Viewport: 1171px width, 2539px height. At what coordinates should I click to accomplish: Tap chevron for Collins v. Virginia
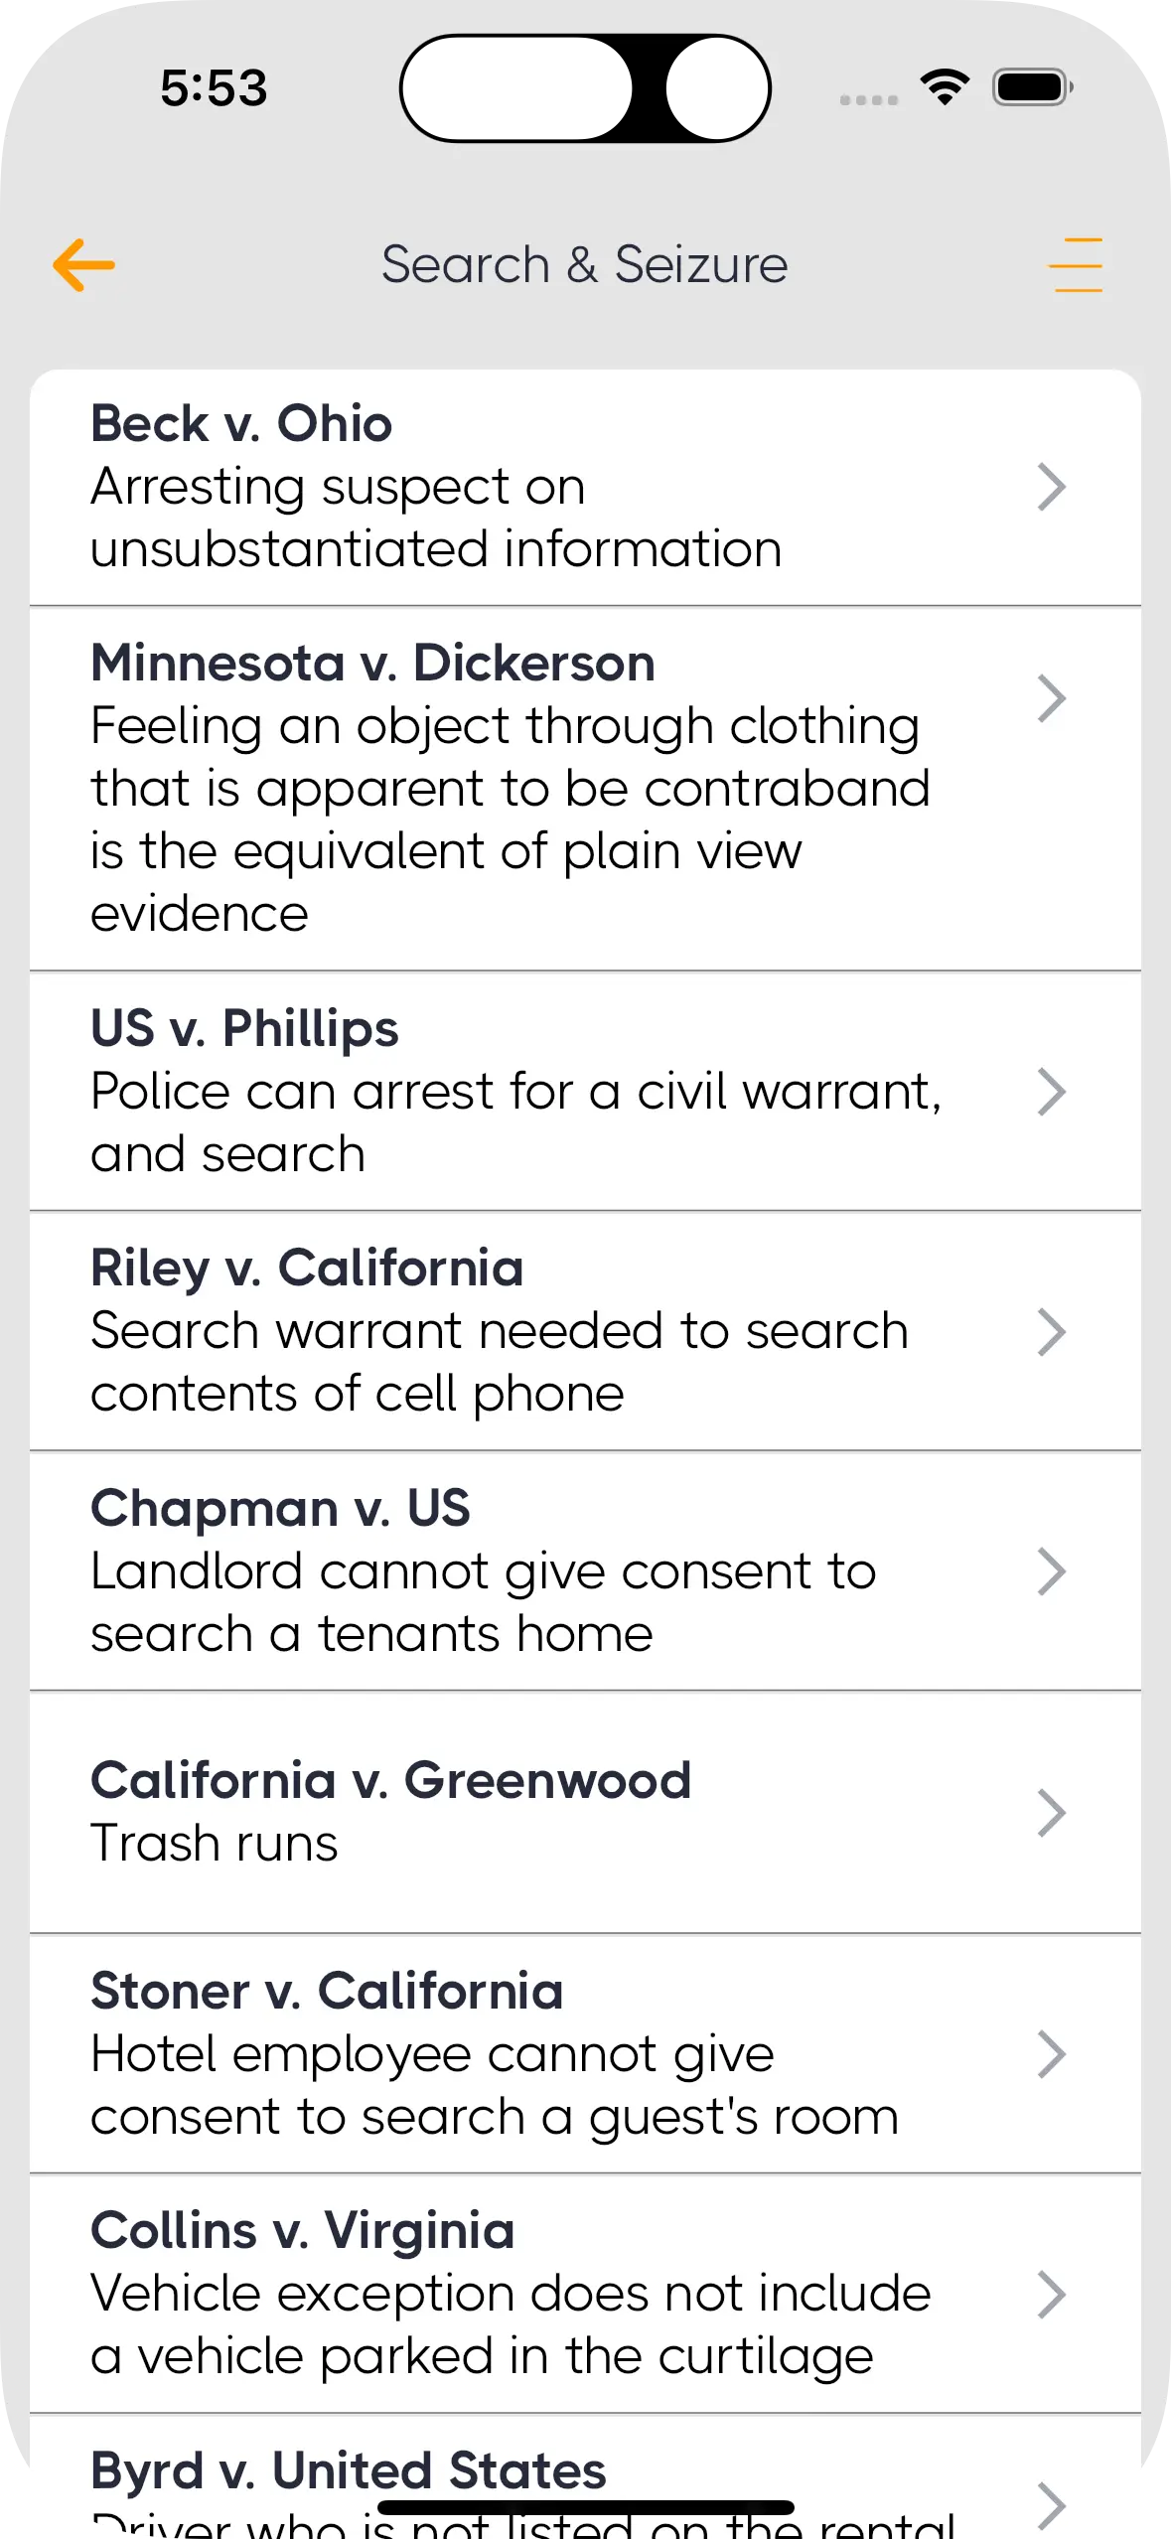1051,2295
